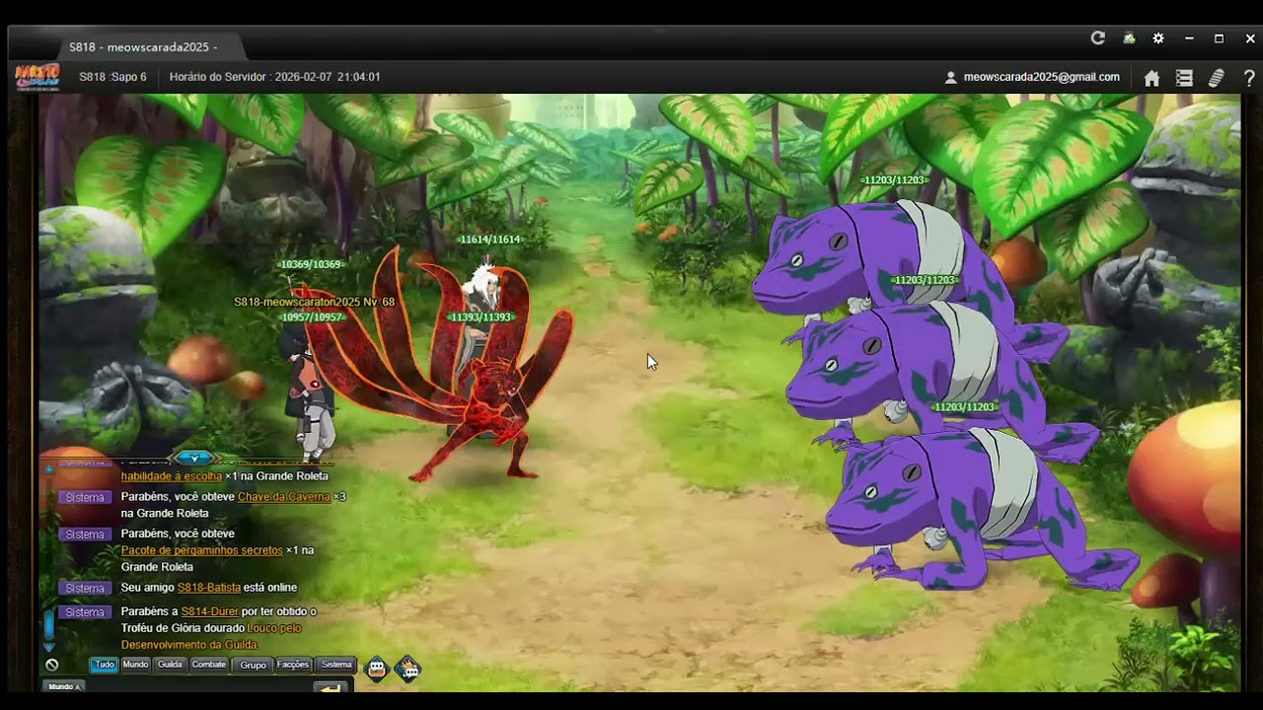Open the Mundo channel selector dropdown
Image resolution: width=1263 pixels, height=710 pixels.
coord(63,686)
